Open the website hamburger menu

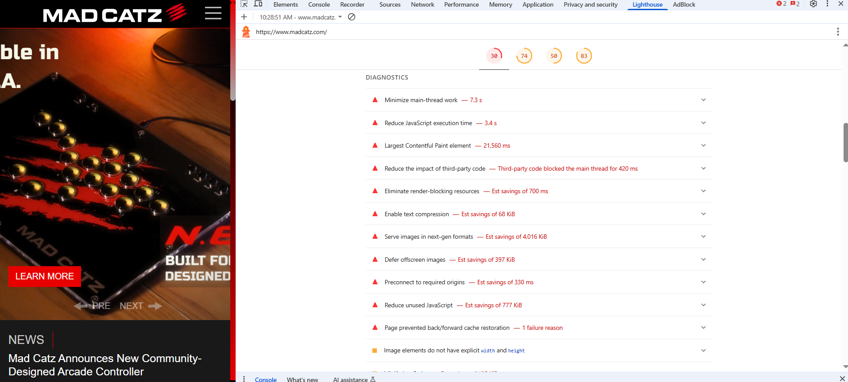(x=213, y=13)
